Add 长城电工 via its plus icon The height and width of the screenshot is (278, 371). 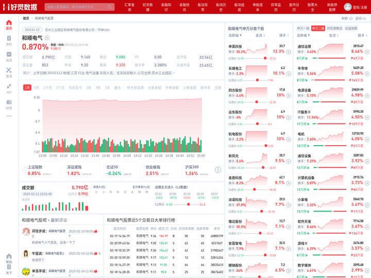pos(289,74)
